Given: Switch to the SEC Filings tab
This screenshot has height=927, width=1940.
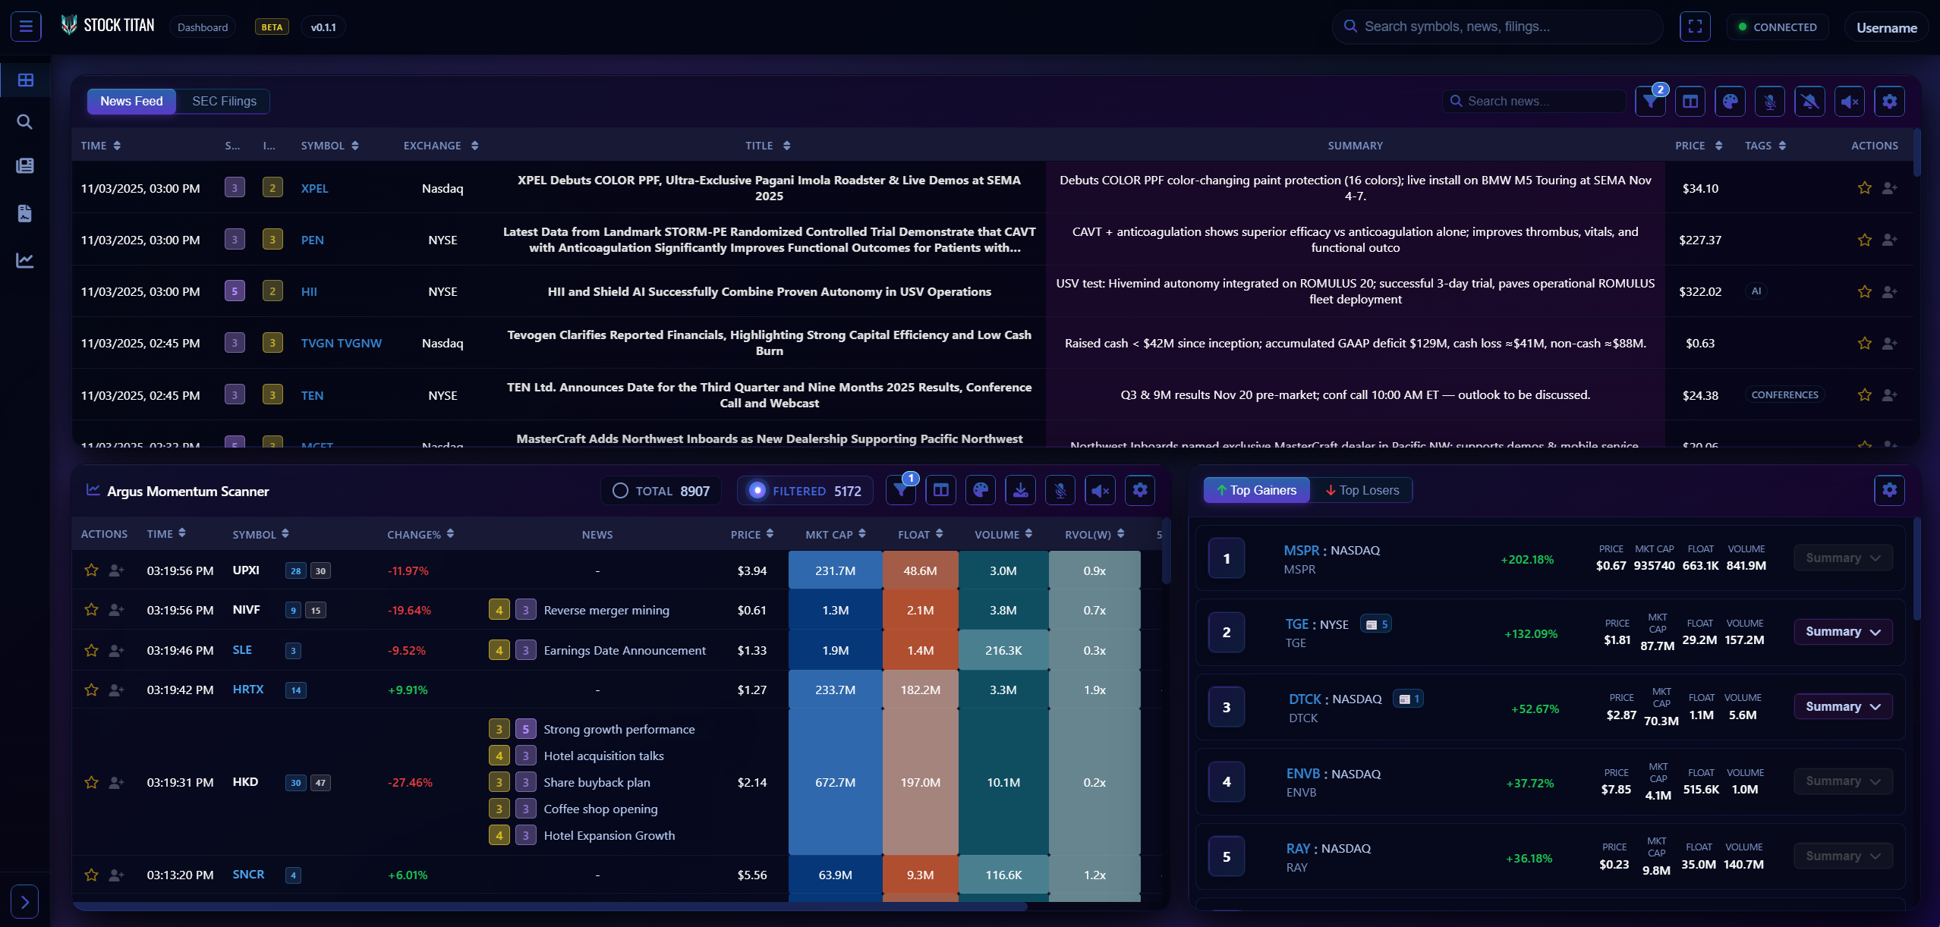Looking at the screenshot, I should 223,101.
